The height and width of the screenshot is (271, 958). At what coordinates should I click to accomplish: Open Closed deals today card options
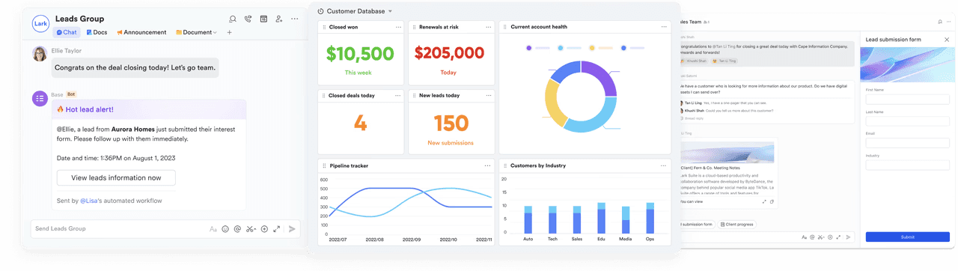point(398,96)
